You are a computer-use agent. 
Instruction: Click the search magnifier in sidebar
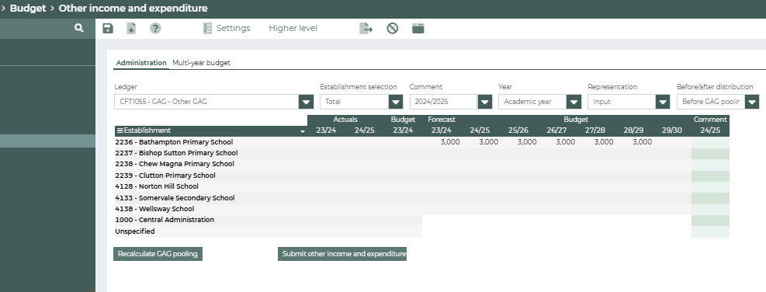coord(78,29)
